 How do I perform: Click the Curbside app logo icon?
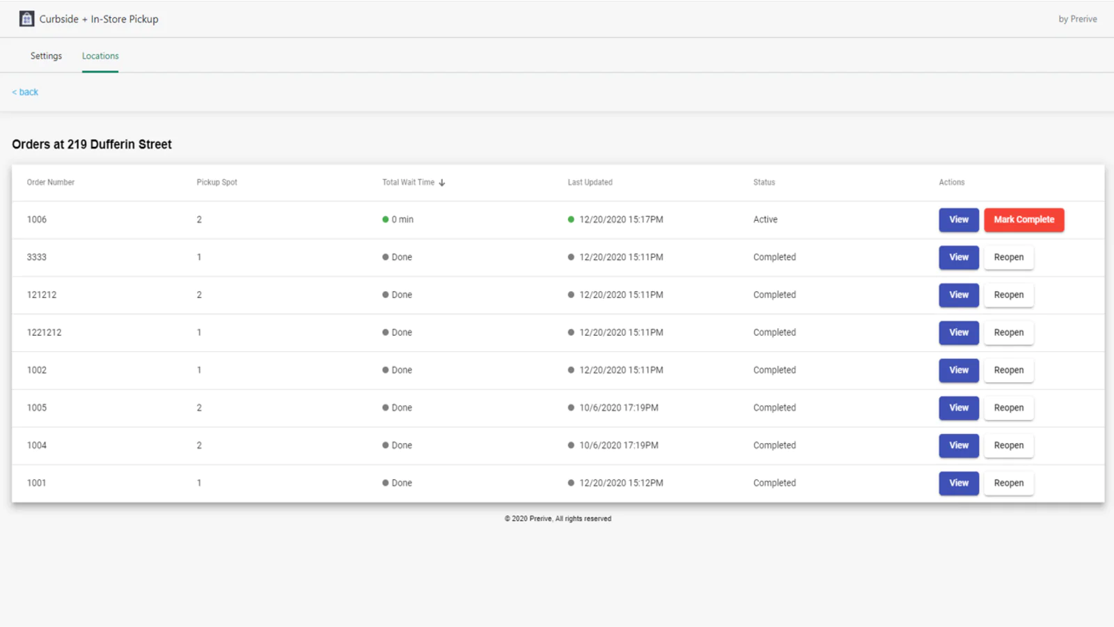(x=26, y=19)
